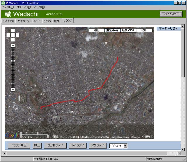Jump to first track with 先頭トラック
The width and height of the screenshot is (187, 162).
pos(55,145)
